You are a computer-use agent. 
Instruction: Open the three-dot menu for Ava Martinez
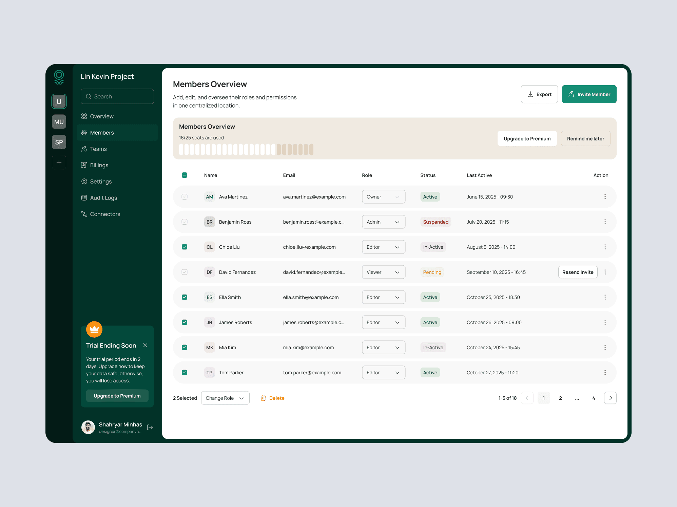tap(605, 197)
